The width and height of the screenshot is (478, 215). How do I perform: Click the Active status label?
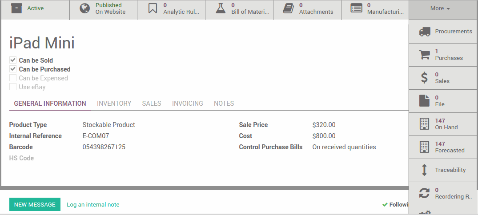(x=36, y=8)
